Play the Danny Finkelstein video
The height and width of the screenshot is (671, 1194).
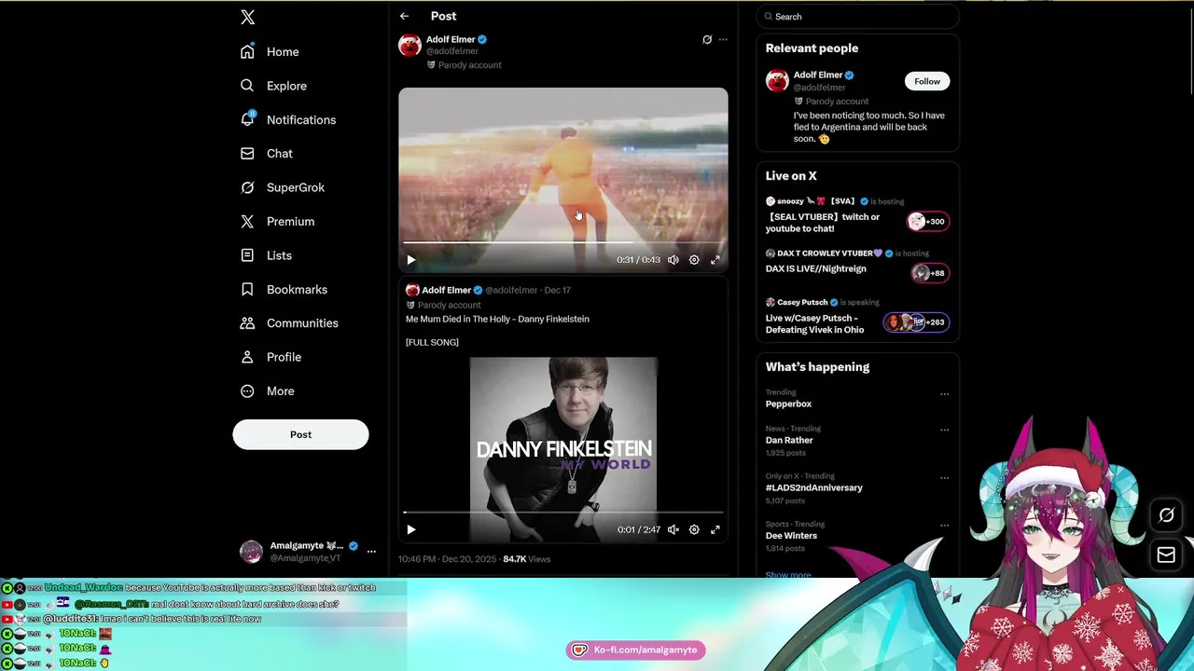(410, 529)
